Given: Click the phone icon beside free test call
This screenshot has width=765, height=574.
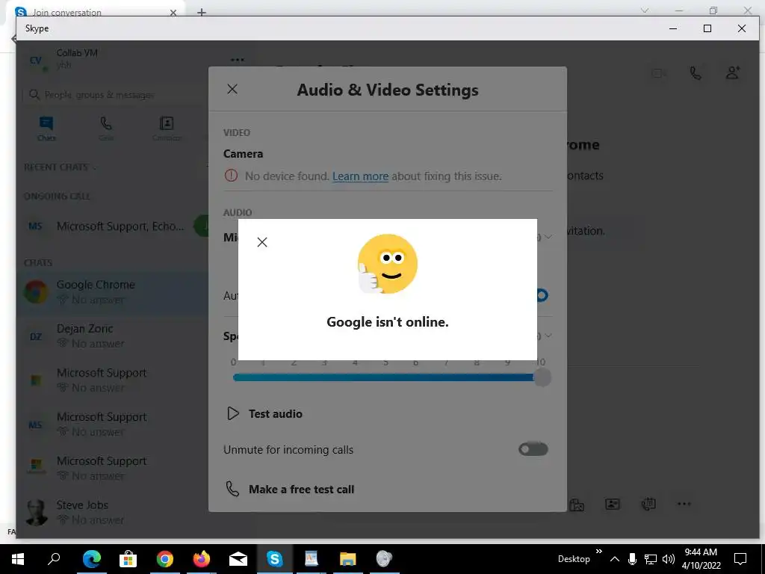Looking at the screenshot, I should 233,489.
